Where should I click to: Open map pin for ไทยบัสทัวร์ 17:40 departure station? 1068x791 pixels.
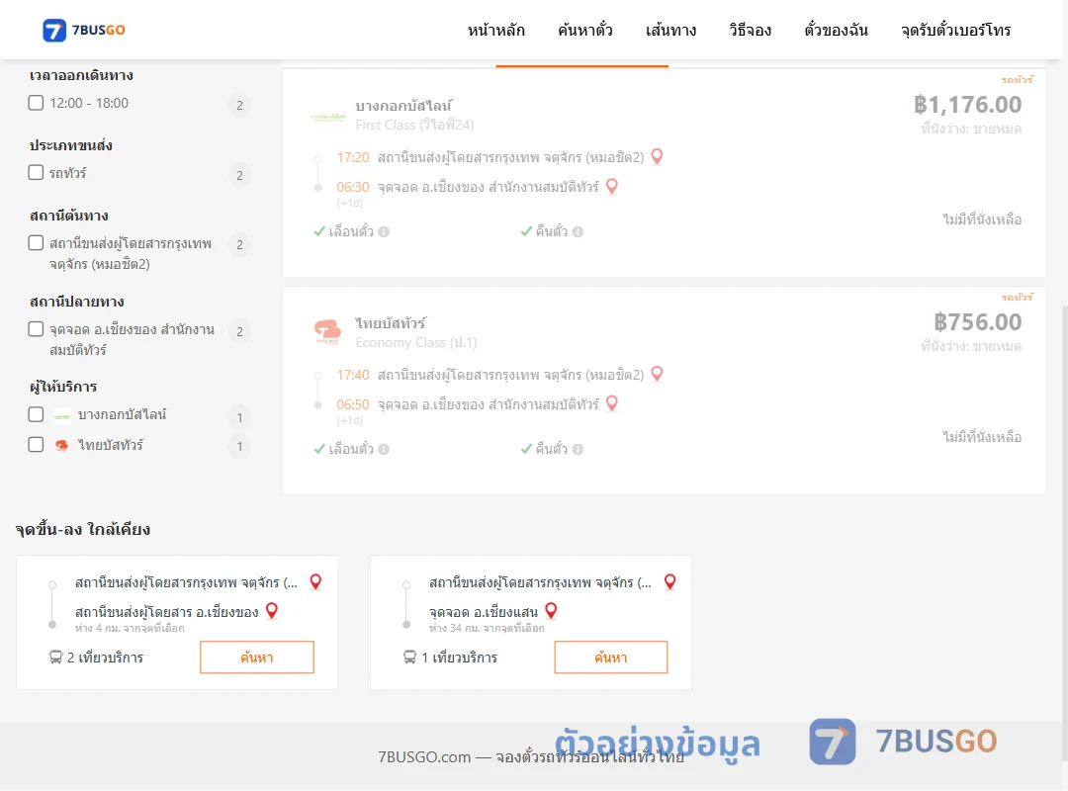[658, 374]
